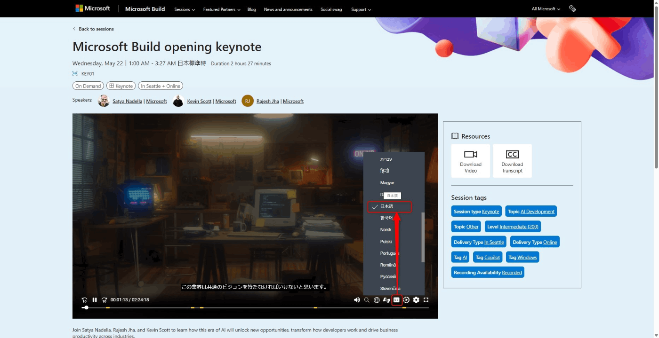Skip forward 10 seconds
The height and width of the screenshot is (338, 659).
coord(104,300)
